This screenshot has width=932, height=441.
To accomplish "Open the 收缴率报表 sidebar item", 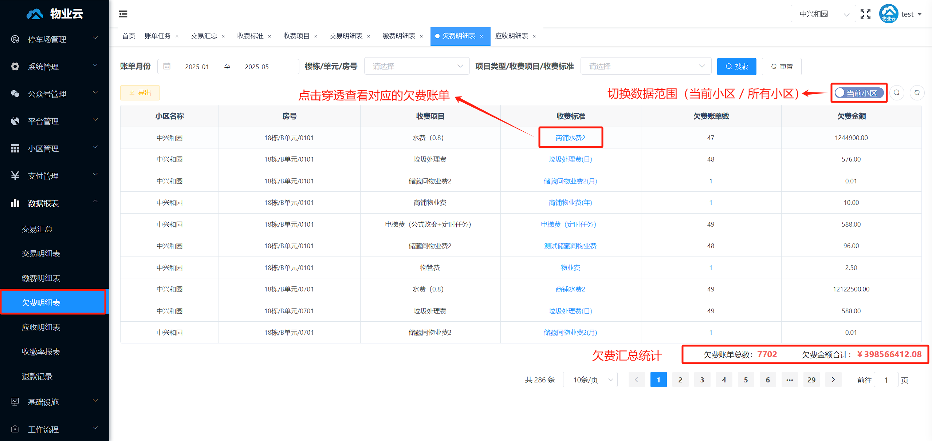I will click(x=55, y=351).
